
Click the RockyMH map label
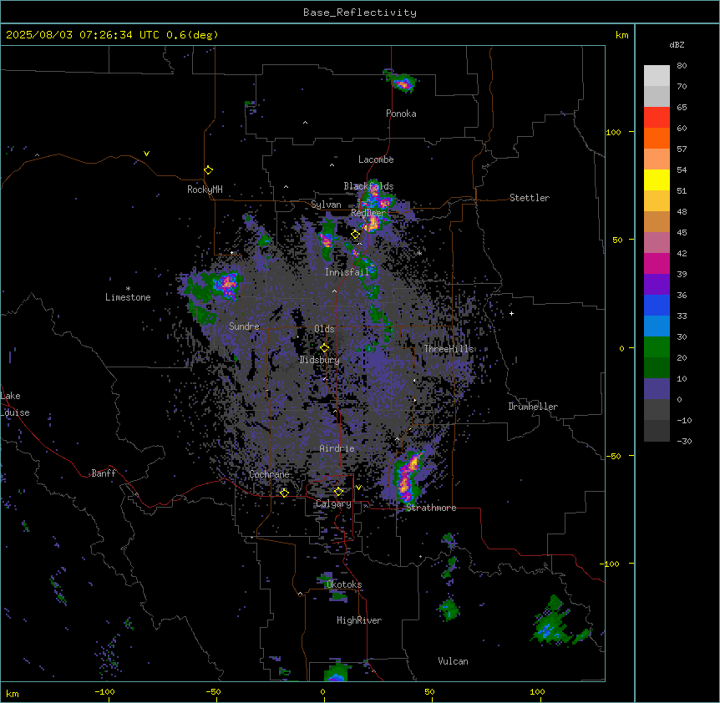click(x=205, y=189)
